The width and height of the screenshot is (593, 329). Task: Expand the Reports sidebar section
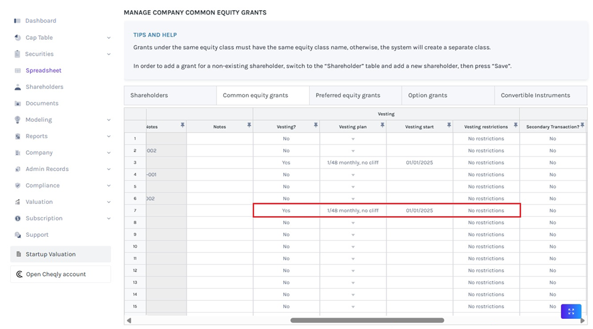[109, 136]
